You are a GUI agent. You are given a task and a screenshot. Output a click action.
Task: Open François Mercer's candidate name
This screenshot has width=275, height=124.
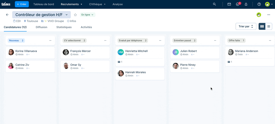click(x=80, y=51)
